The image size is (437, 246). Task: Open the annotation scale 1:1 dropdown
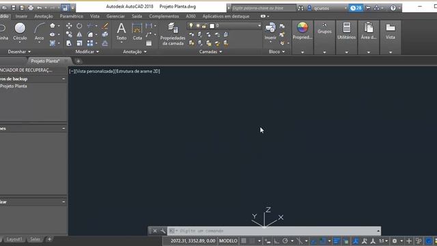[383, 241]
